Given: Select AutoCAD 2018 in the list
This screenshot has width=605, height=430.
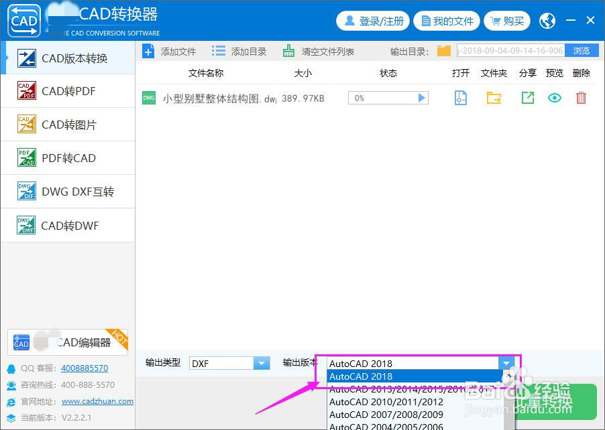Looking at the screenshot, I should tap(414, 376).
